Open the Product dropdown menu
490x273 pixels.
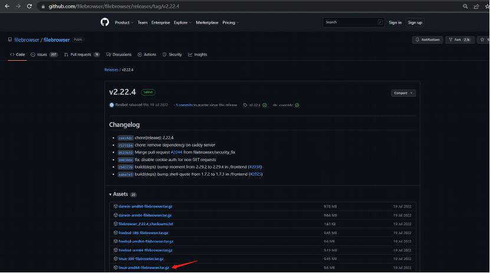[x=124, y=22]
